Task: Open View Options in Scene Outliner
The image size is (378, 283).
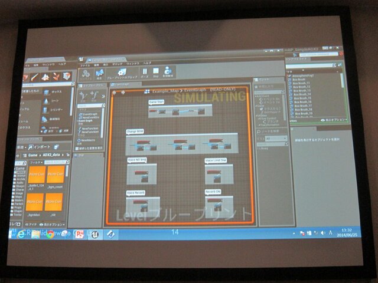Action: click(x=334, y=120)
